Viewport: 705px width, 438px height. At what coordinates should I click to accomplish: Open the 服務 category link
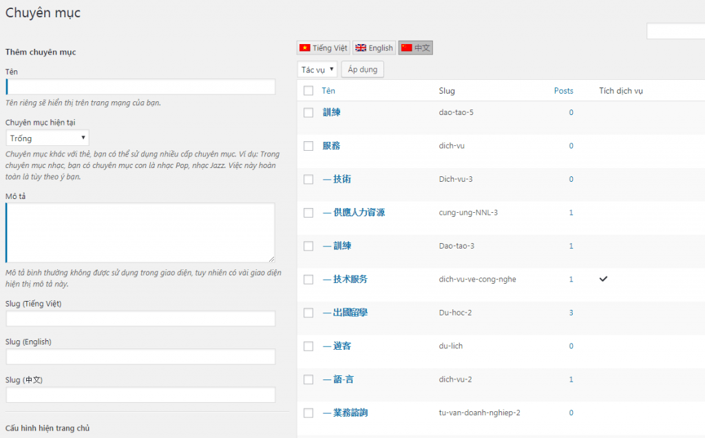coord(331,146)
